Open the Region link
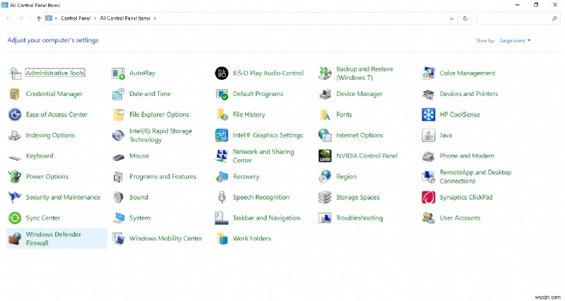Image resolution: width=565 pixels, height=301 pixels. [346, 177]
